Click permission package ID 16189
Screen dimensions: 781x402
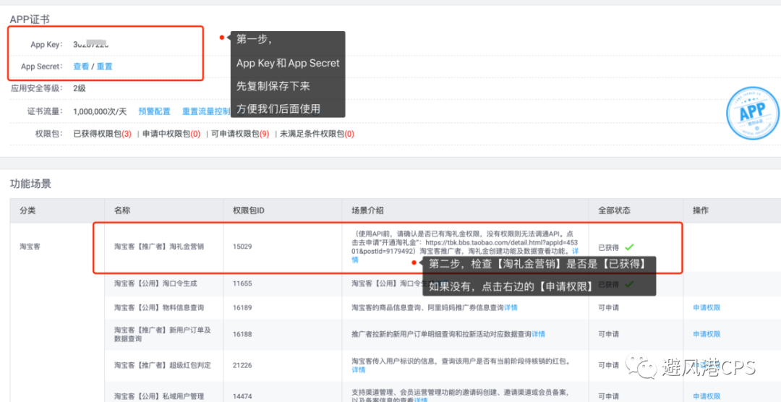click(x=242, y=307)
